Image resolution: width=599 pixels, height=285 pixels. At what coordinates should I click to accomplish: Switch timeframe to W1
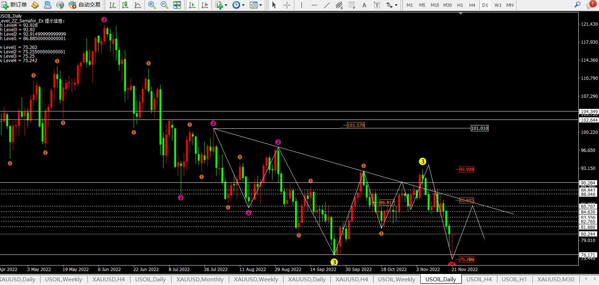pyautogui.click(x=498, y=5)
